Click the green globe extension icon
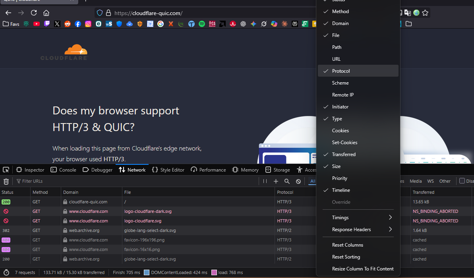This screenshot has height=278, width=474. point(416,13)
